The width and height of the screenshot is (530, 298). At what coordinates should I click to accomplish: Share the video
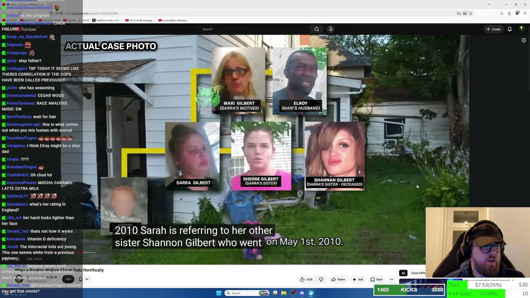pos(338,279)
